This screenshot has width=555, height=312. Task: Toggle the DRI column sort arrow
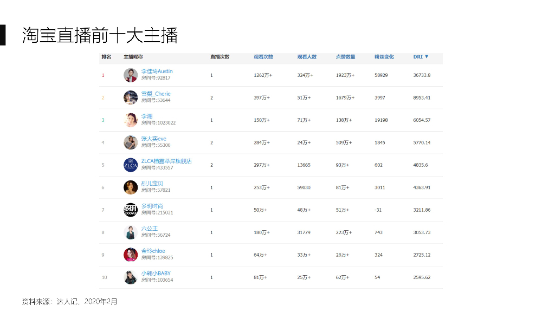tap(427, 57)
